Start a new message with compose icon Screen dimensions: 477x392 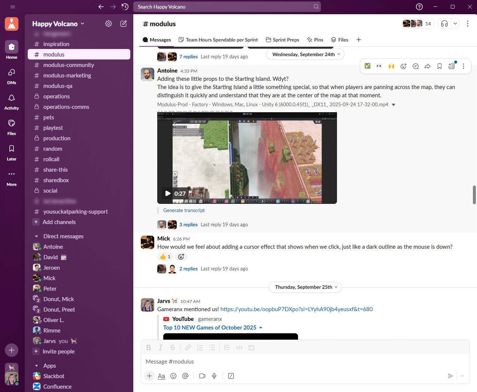pyautogui.click(x=123, y=24)
